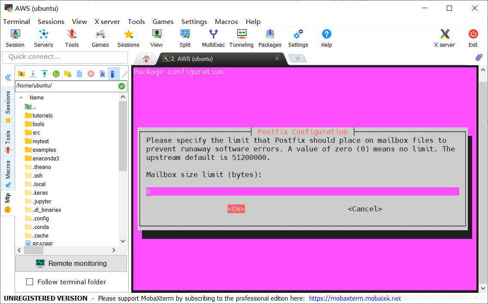Select the Tools sidebar tab

click(x=8, y=141)
